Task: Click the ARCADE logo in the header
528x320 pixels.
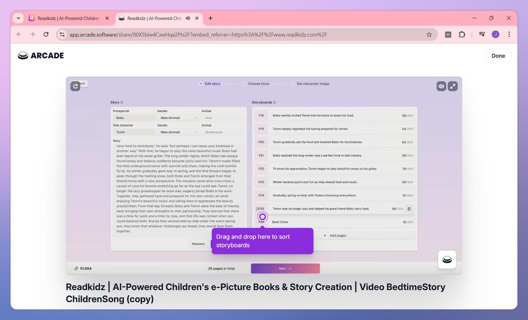Action: coord(41,55)
